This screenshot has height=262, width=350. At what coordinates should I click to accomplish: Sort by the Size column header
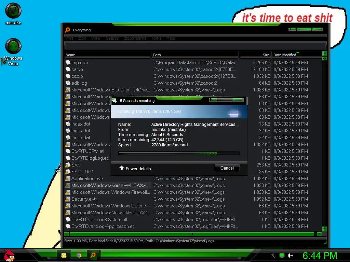(255, 55)
